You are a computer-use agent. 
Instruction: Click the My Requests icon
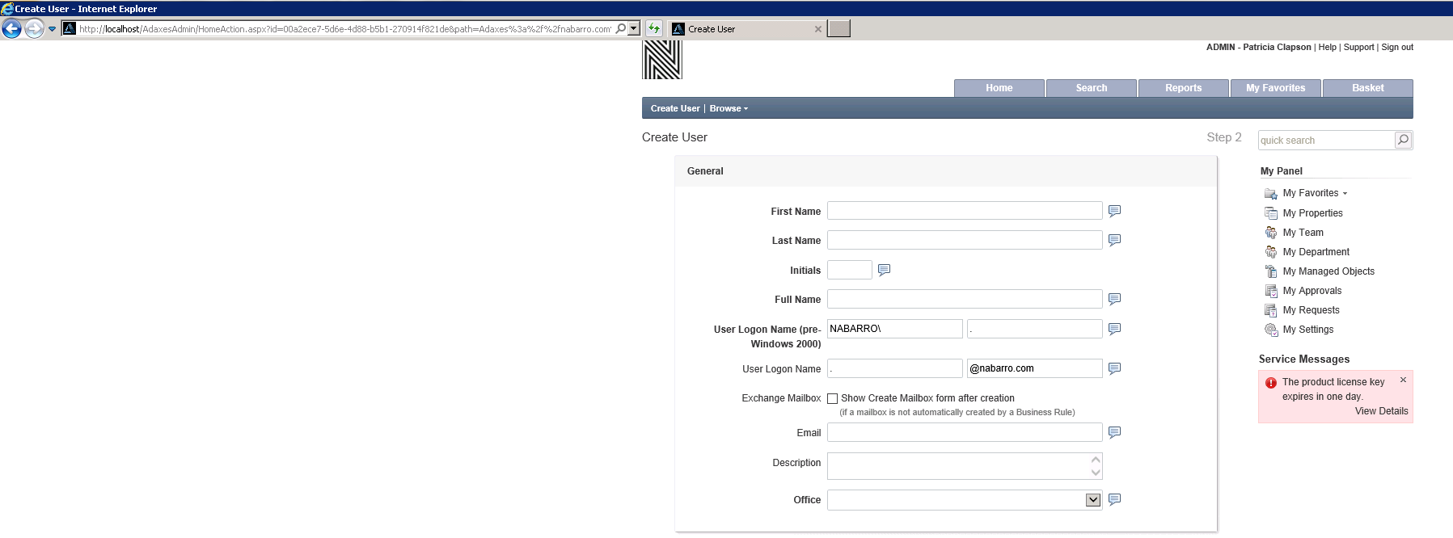(1271, 310)
